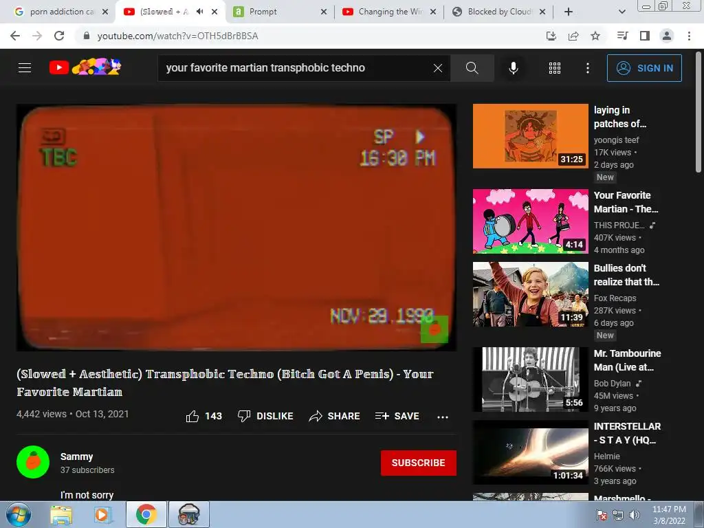Switch to 'Changing the Wi' YouTube tab

click(x=389, y=12)
